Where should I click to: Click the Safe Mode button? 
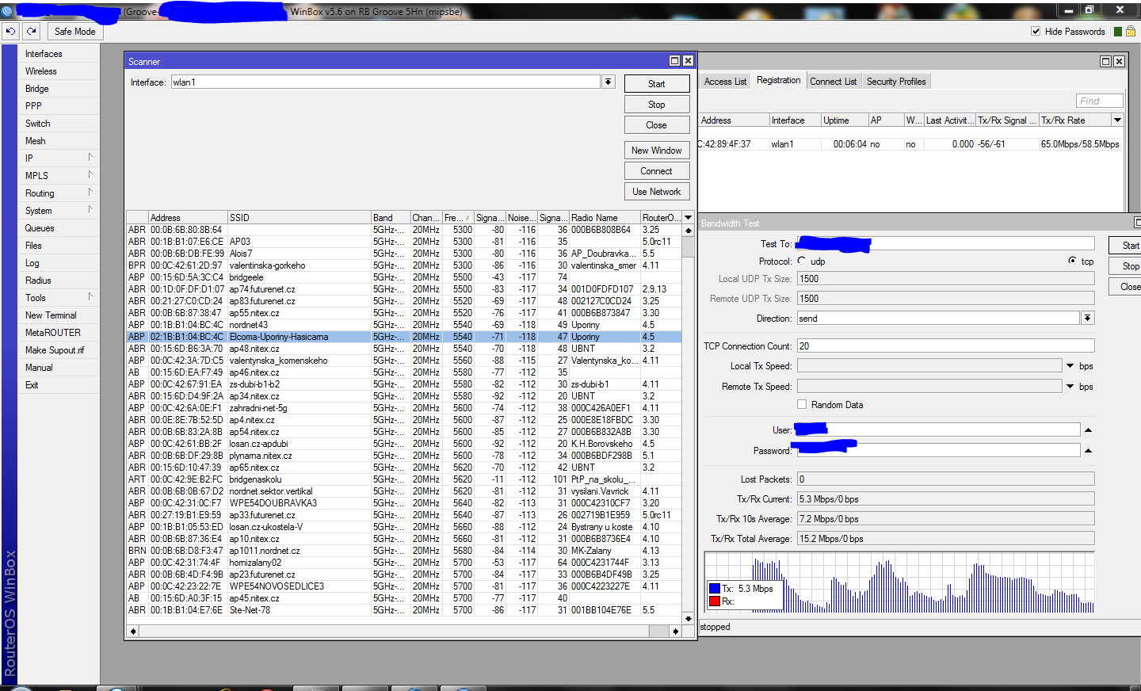(x=74, y=32)
